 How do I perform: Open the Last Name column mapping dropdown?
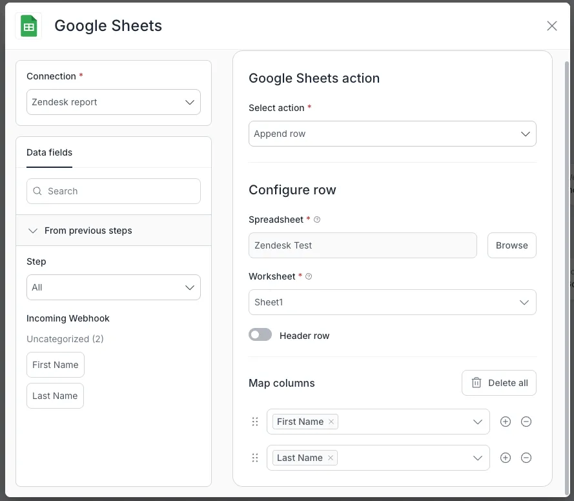[477, 458]
